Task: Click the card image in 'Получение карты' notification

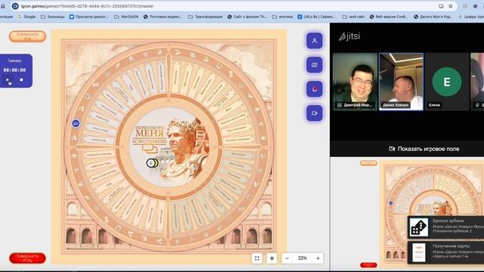Action: 419,252
